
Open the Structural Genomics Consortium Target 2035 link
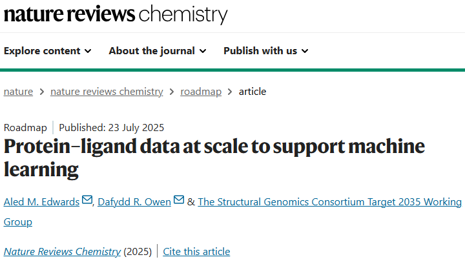pyautogui.click(x=232, y=212)
